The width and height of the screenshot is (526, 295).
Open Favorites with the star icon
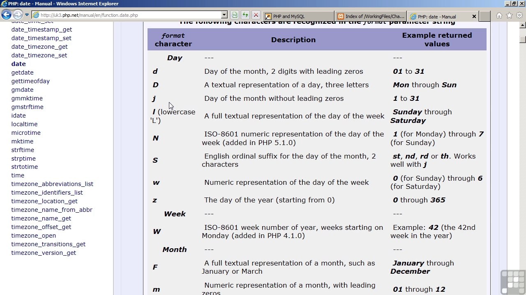(509, 16)
